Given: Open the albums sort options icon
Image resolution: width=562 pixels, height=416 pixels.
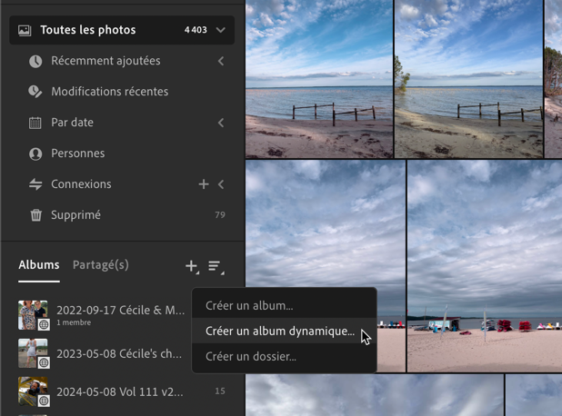Looking at the screenshot, I should coord(216,267).
